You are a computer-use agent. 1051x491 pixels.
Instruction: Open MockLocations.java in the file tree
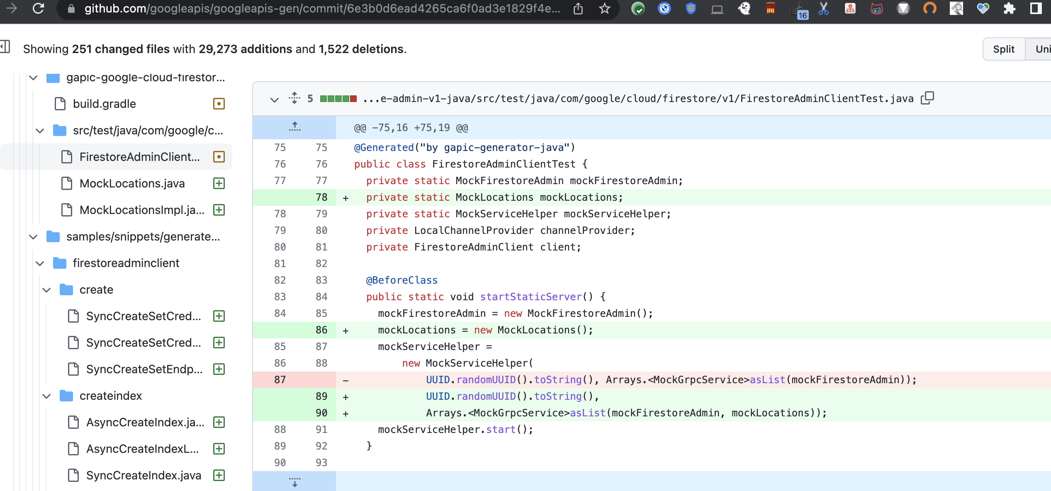[132, 183]
